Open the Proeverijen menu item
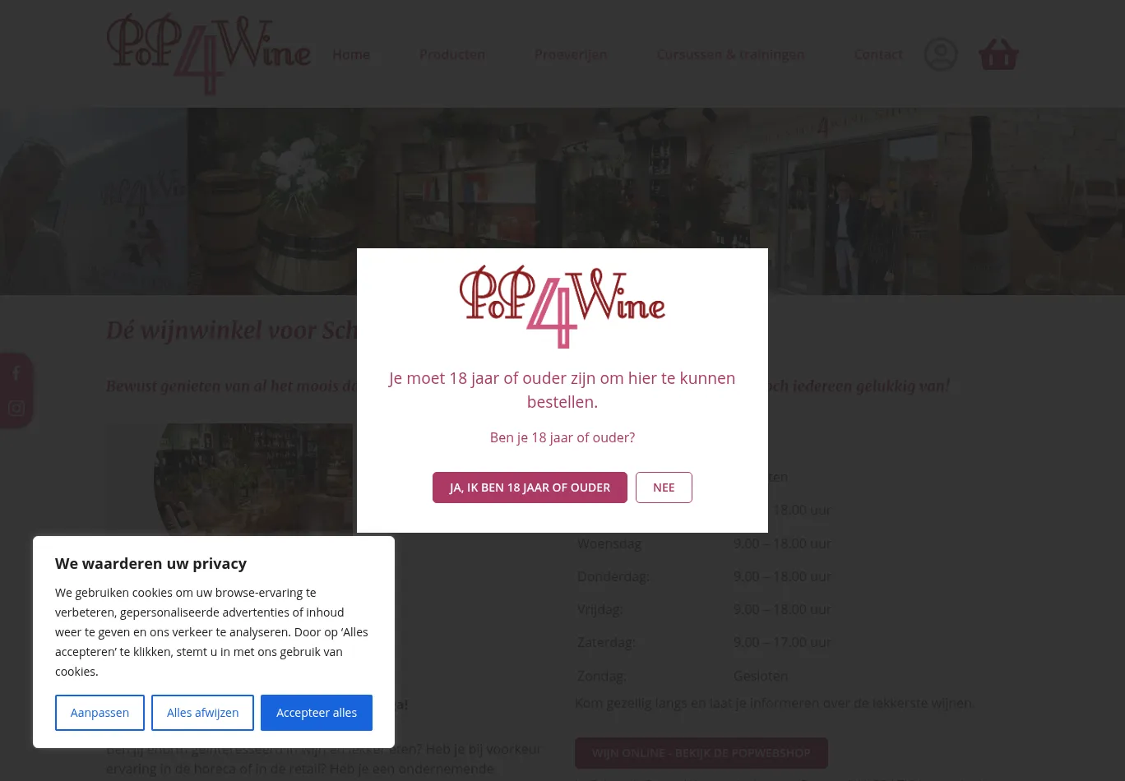Image resolution: width=1125 pixels, height=781 pixels. tap(571, 54)
